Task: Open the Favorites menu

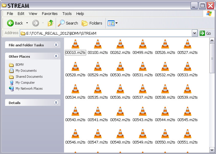Action: point(50,14)
